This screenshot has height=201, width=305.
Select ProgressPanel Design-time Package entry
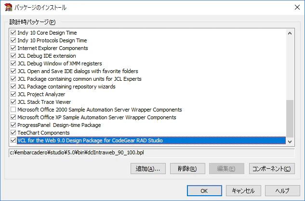[x=59, y=125]
